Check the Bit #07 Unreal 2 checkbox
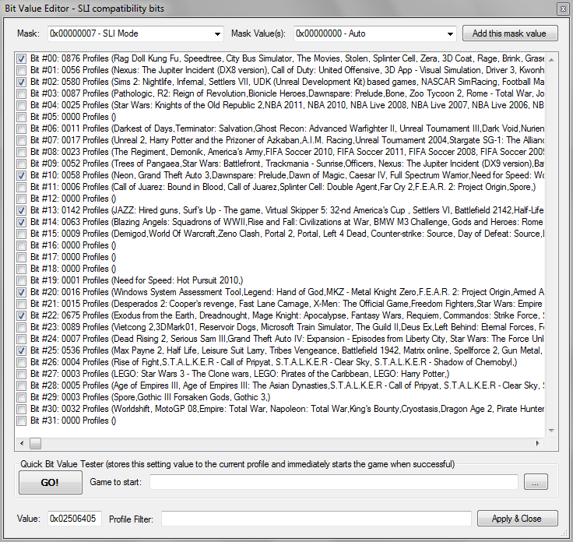This screenshot has width=573, height=542. tap(22, 140)
